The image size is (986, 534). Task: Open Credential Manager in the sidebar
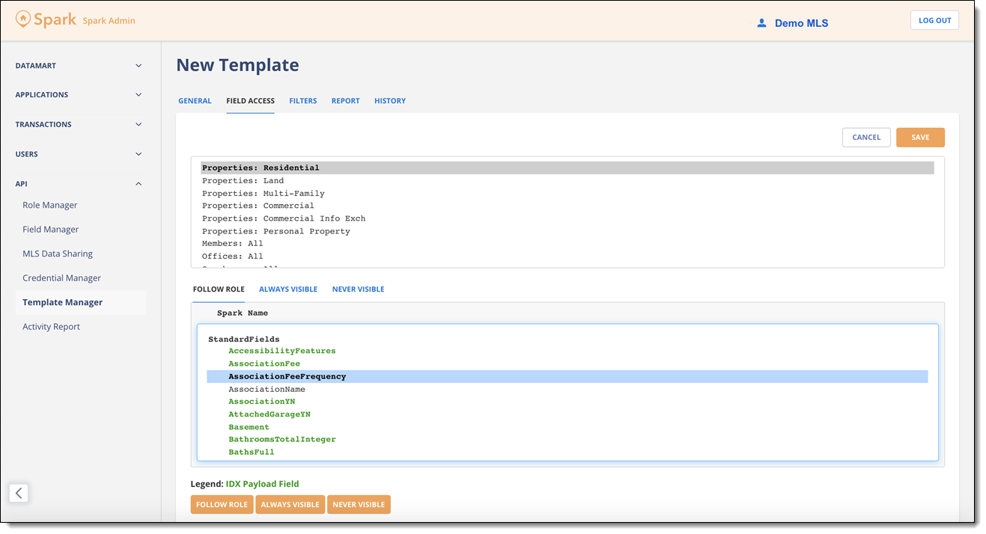(61, 278)
